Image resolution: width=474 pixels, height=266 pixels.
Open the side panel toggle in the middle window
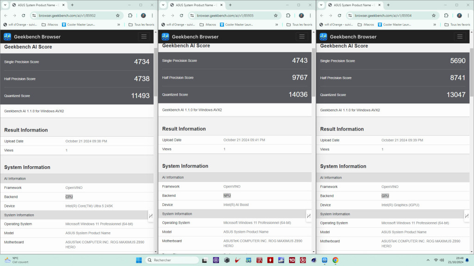309,216
